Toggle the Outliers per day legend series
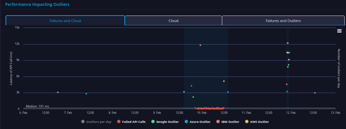346x129 pixels. (x=96, y=122)
